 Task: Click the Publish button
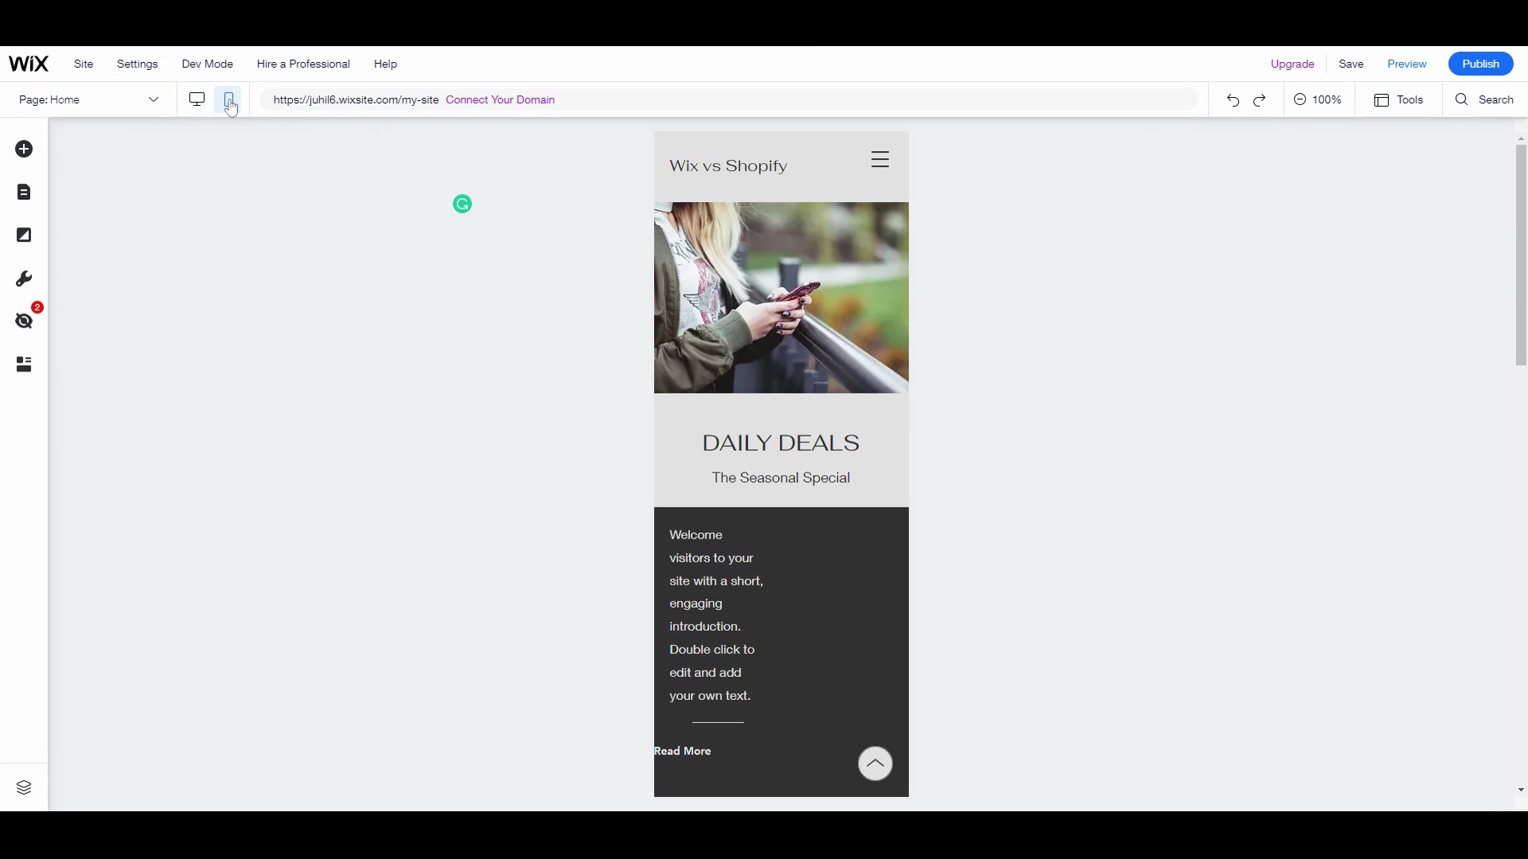pyautogui.click(x=1480, y=64)
